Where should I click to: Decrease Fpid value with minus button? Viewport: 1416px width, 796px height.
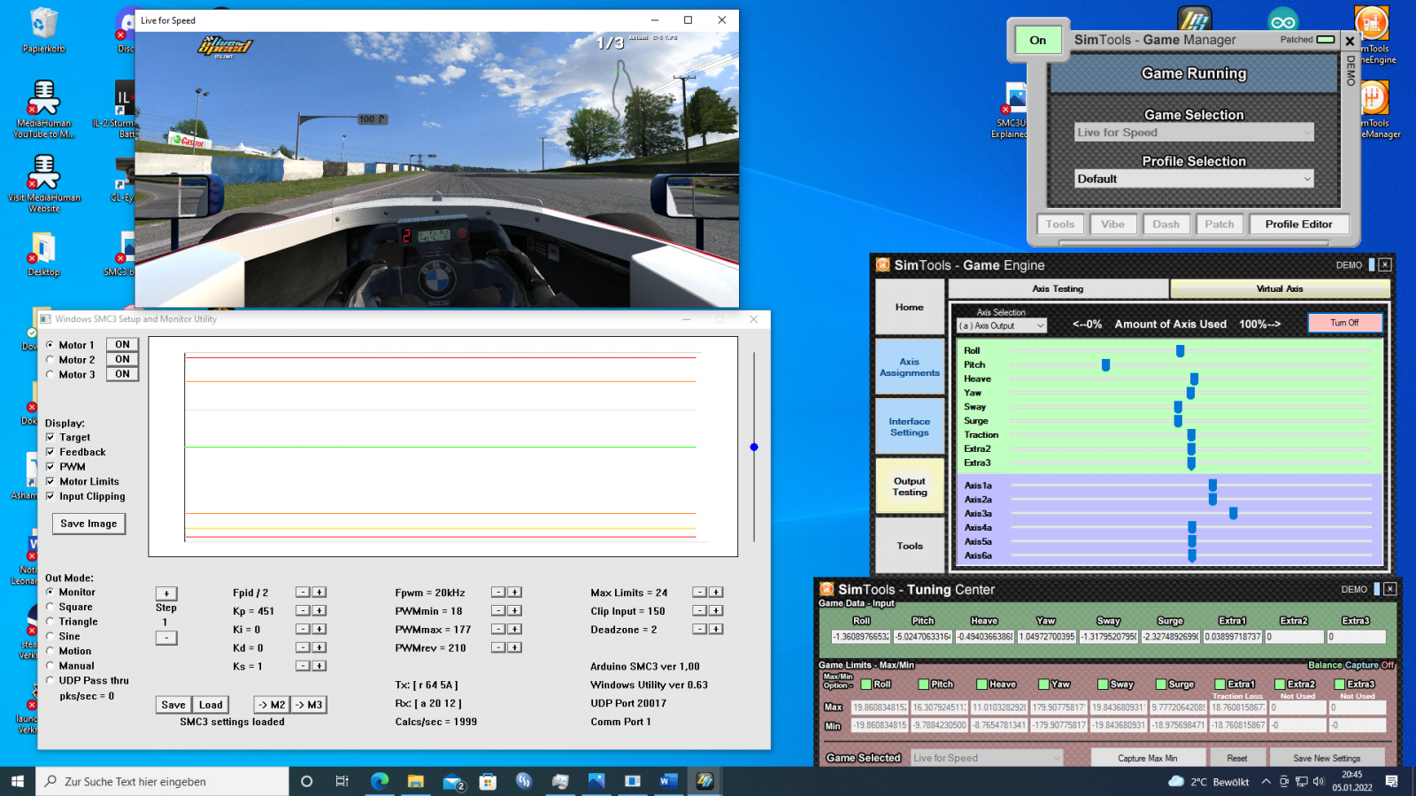click(x=303, y=593)
